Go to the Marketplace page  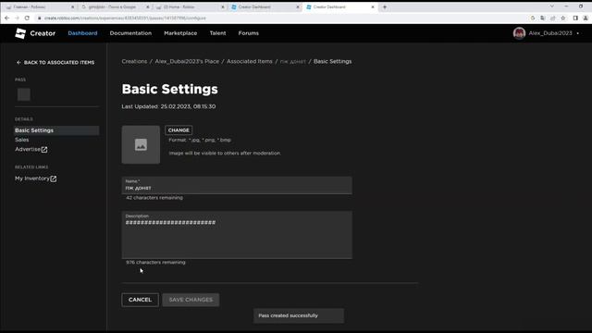click(180, 33)
